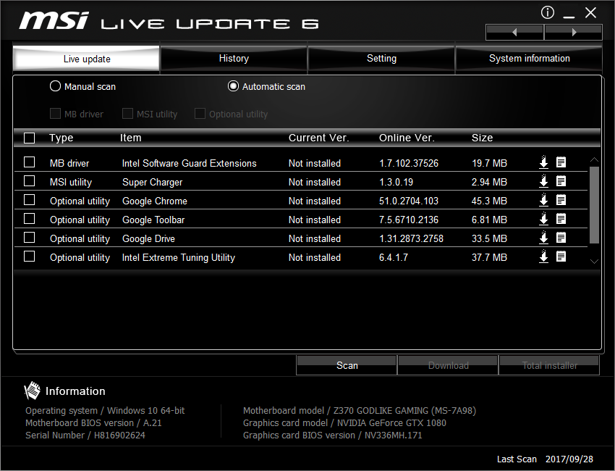Click the list scrollbar up arrow
Viewport: 615px width, 471px height.
(x=594, y=159)
